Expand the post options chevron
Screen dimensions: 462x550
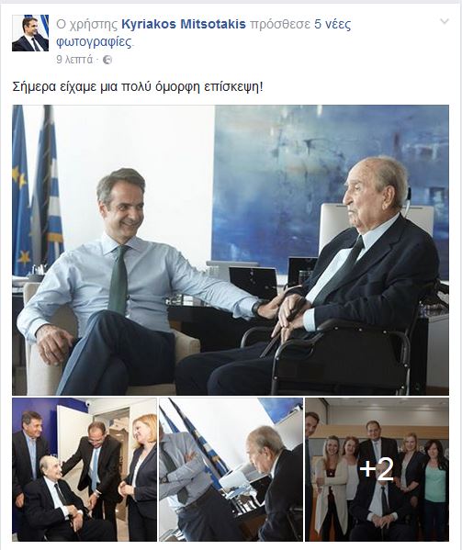(x=445, y=22)
